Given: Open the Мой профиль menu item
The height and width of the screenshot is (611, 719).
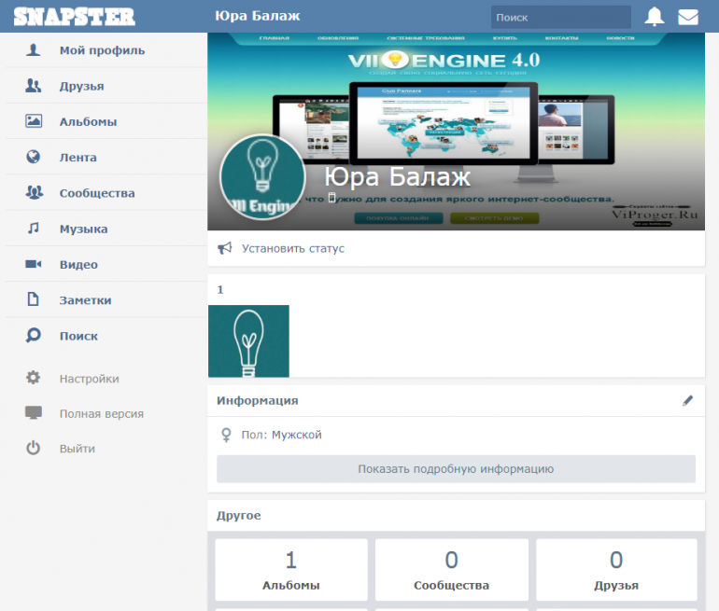Looking at the screenshot, I should (102, 50).
